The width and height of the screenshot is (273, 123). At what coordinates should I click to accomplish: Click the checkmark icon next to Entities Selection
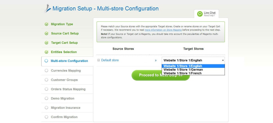point(46,52)
